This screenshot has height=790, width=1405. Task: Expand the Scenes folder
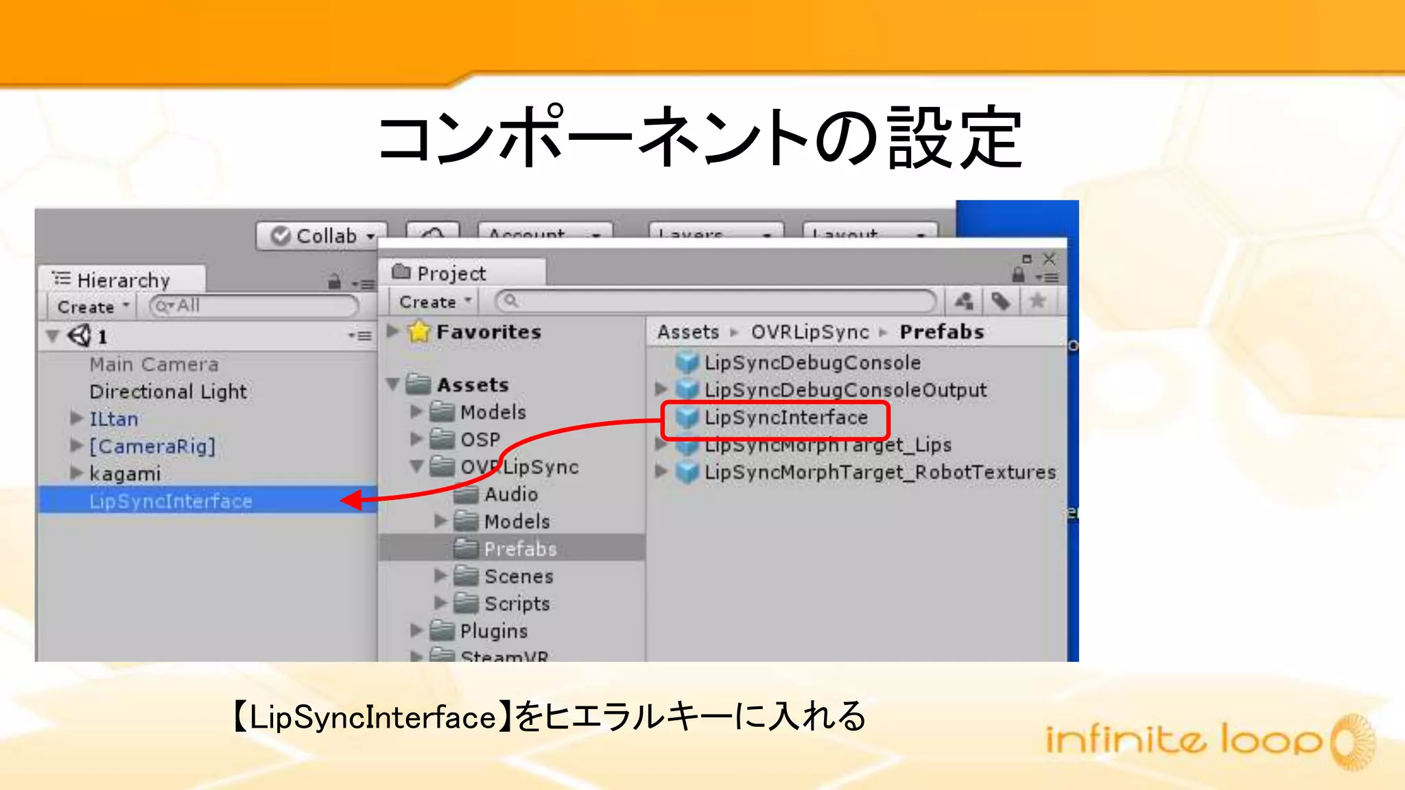click(x=440, y=576)
